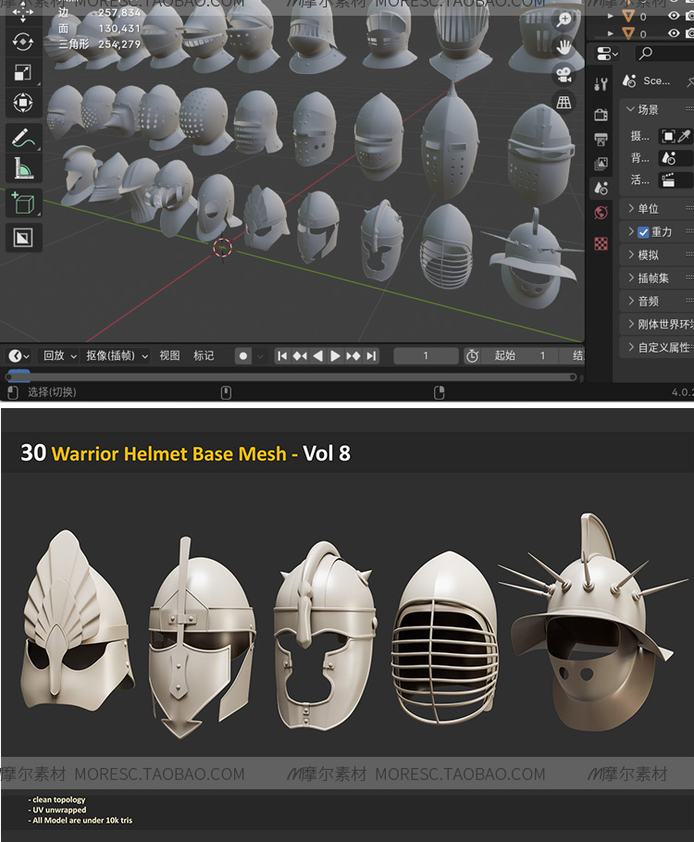
Task: Play the animation forward
Action: (335, 355)
